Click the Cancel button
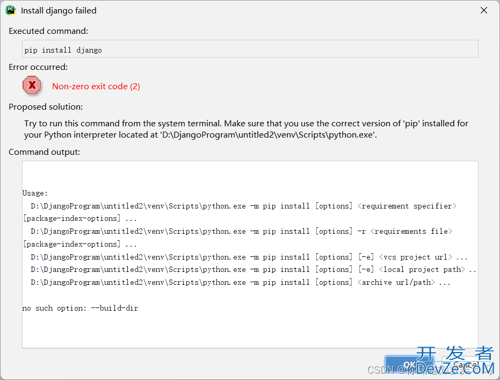This screenshot has height=380, width=500. (466, 364)
